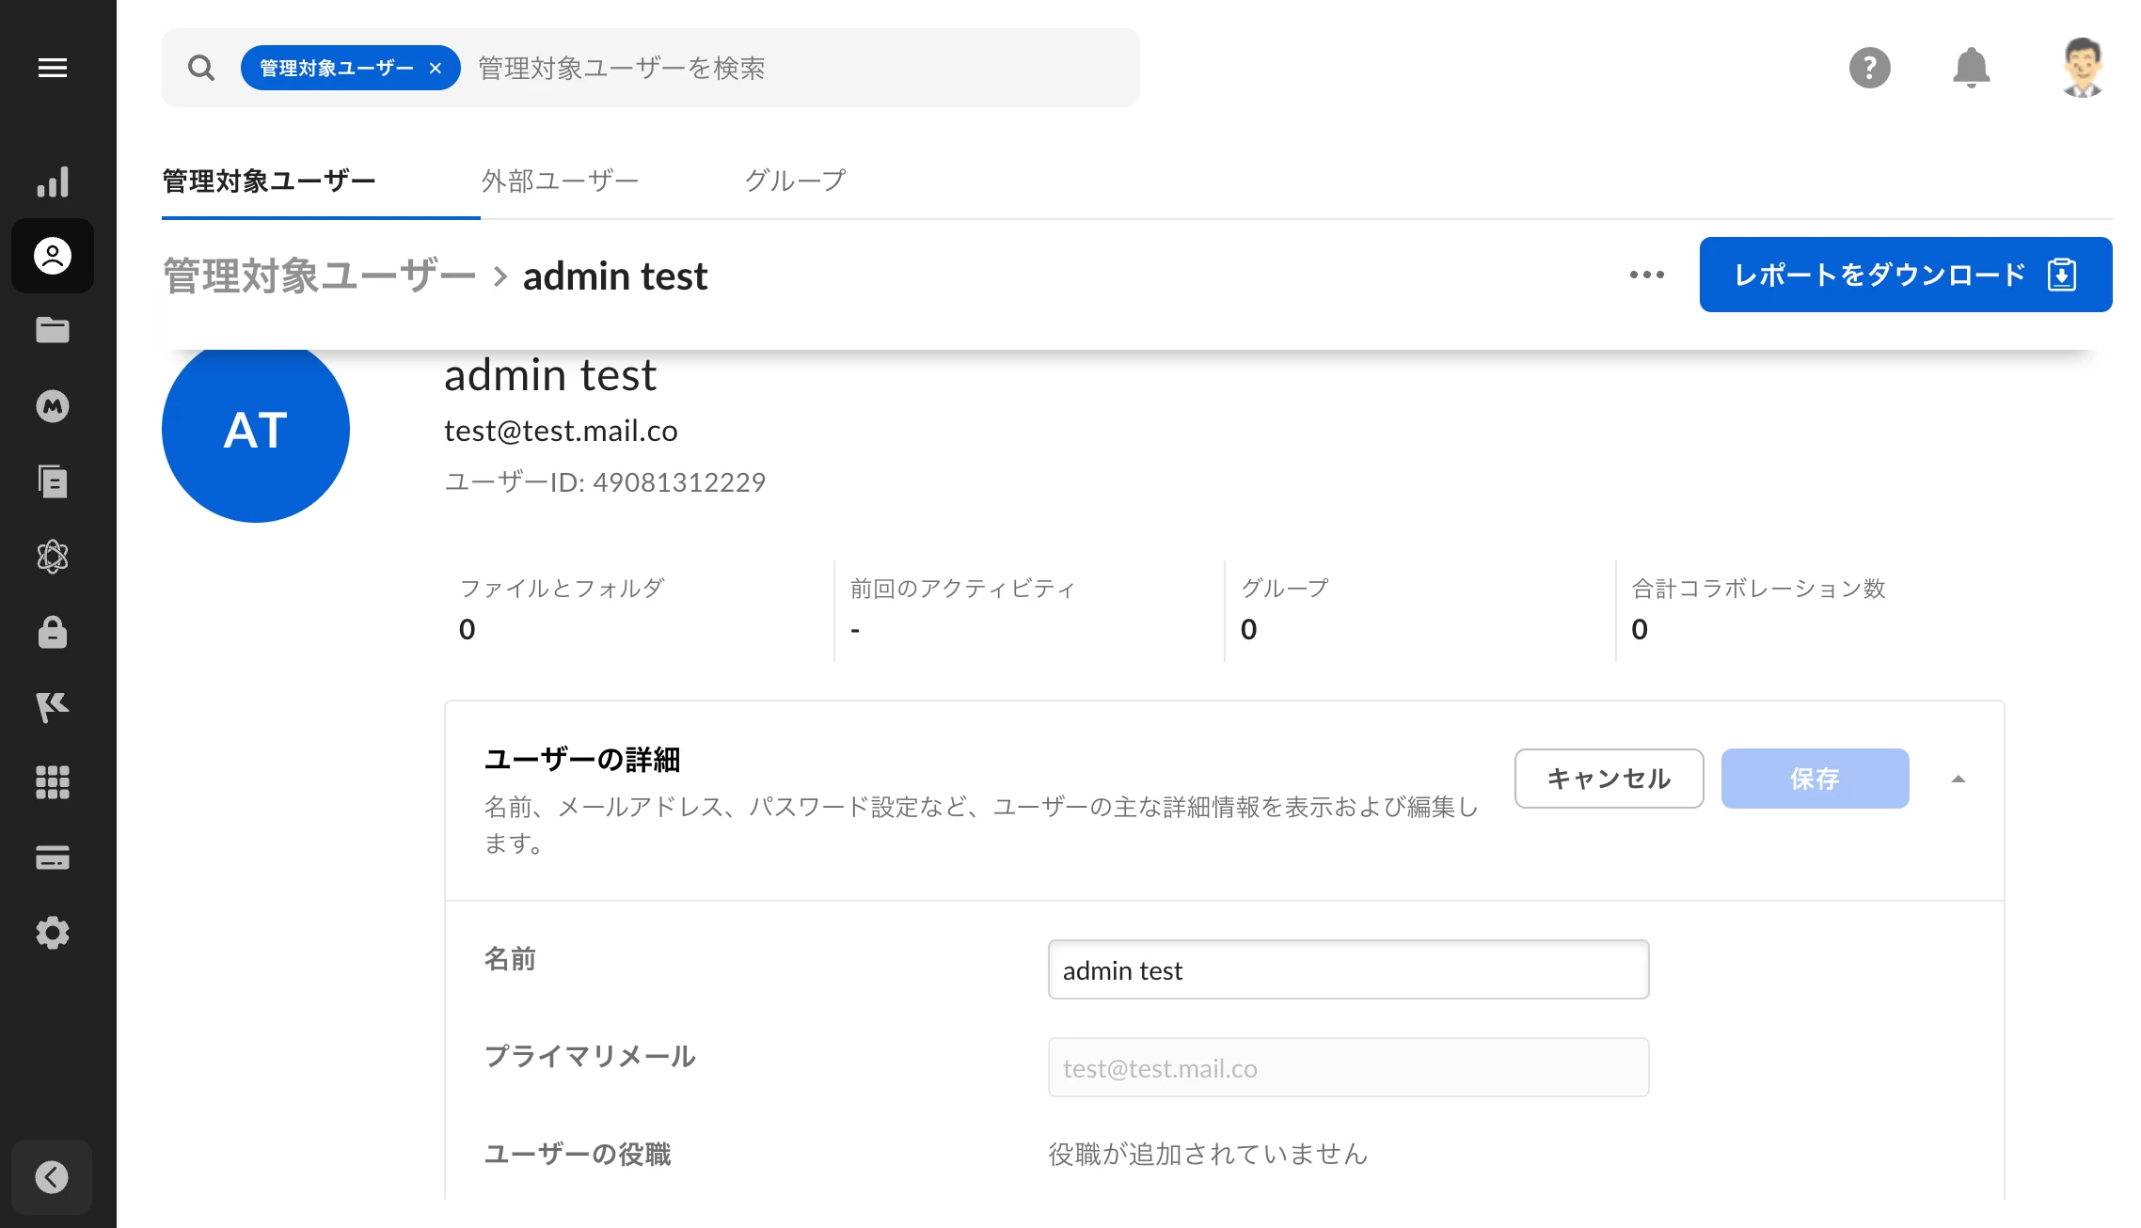
Task: Click the レポートをダウンロード button
Action: tap(1905, 275)
